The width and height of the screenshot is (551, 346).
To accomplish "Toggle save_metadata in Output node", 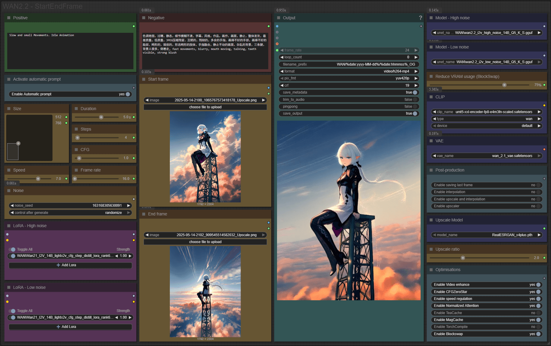I will pyautogui.click(x=349, y=92).
